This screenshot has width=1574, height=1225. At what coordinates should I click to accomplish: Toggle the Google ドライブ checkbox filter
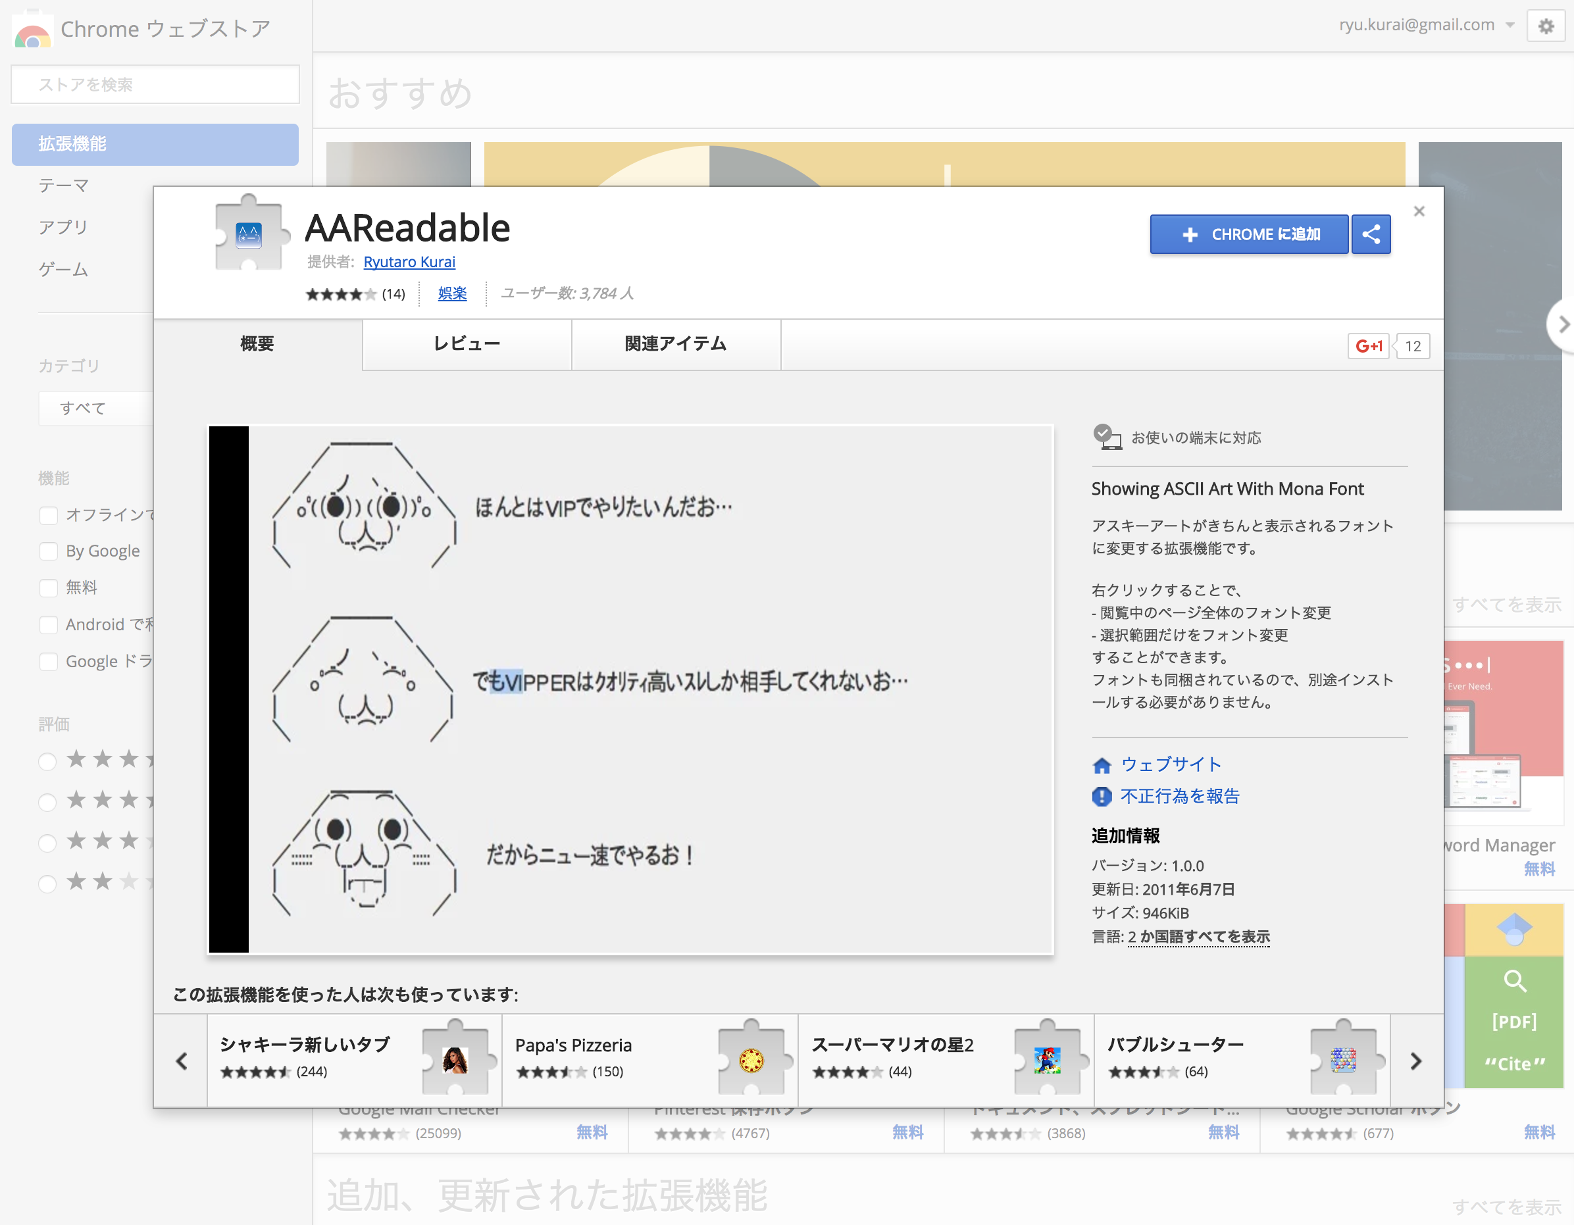pyautogui.click(x=48, y=661)
